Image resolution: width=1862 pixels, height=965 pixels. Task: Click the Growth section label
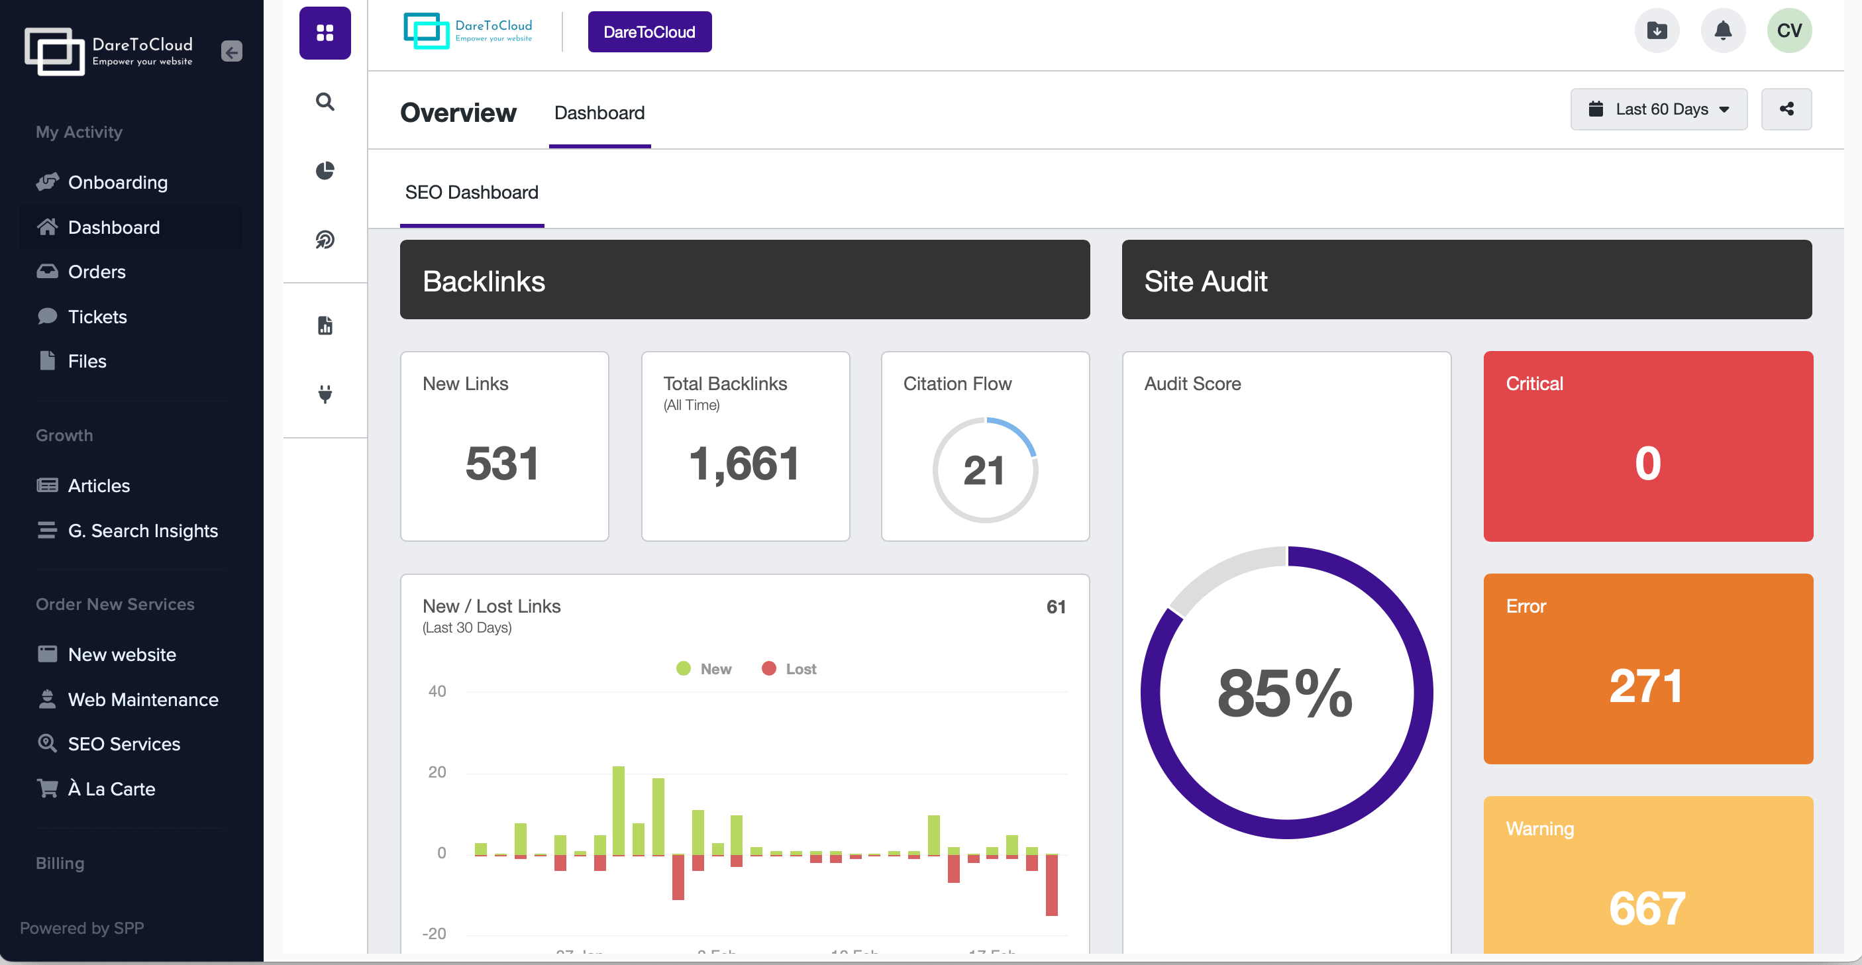pyautogui.click(x=64, y=435)
